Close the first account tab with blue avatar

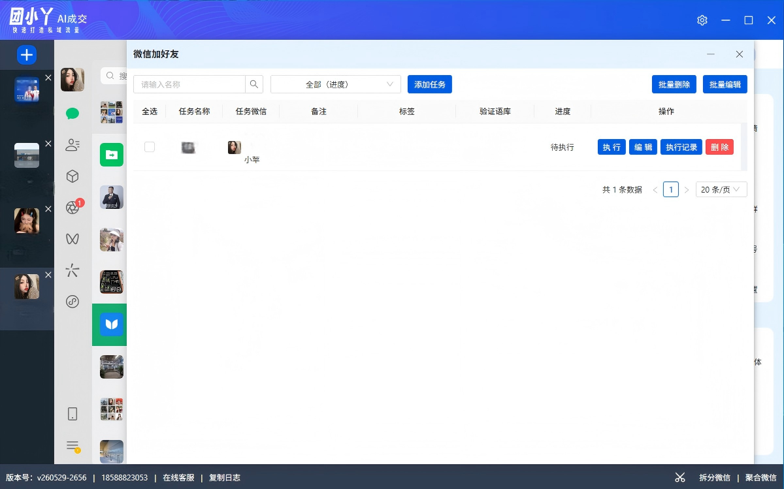pos(48,78)
